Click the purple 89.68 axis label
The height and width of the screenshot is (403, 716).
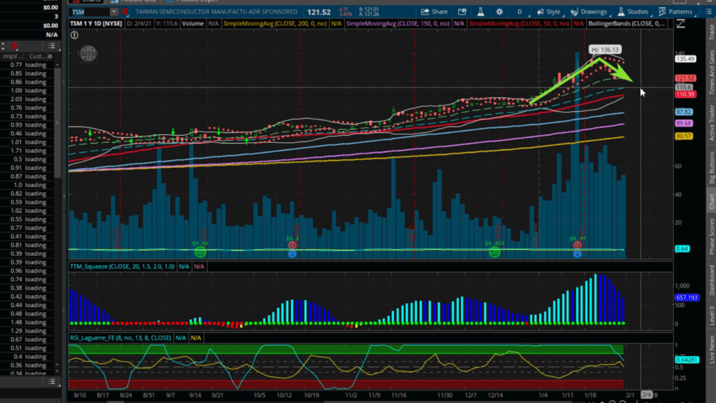[x=684, y=123]
